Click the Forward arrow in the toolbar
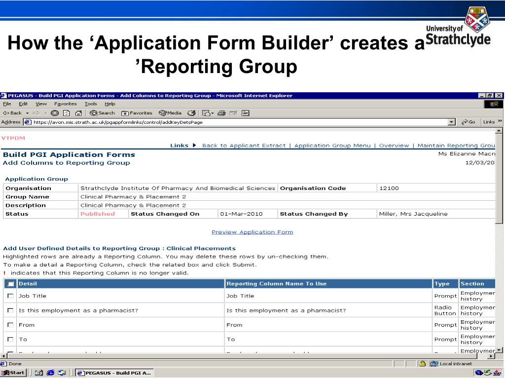505x379 pixels. pyautogui.click(x=36, y=113)
